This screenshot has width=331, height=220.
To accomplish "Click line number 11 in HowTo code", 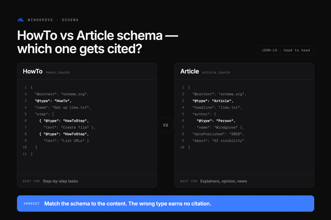I will pyautogui.click(x=25, y=154).
